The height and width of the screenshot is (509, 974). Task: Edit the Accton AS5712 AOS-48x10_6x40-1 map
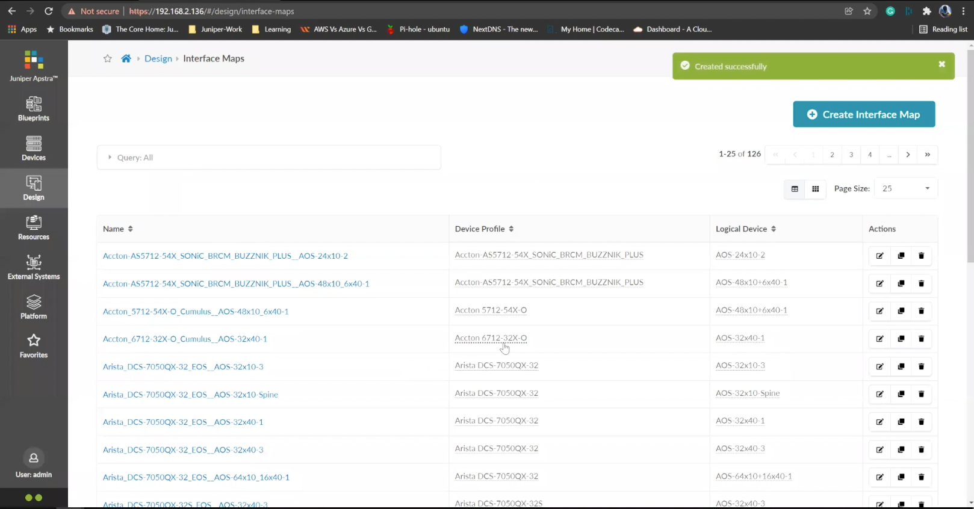click(879, 283)
